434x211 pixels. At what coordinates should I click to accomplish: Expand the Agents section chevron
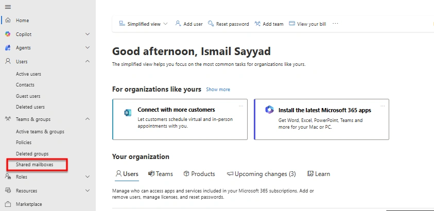click(x=88, y=47)
